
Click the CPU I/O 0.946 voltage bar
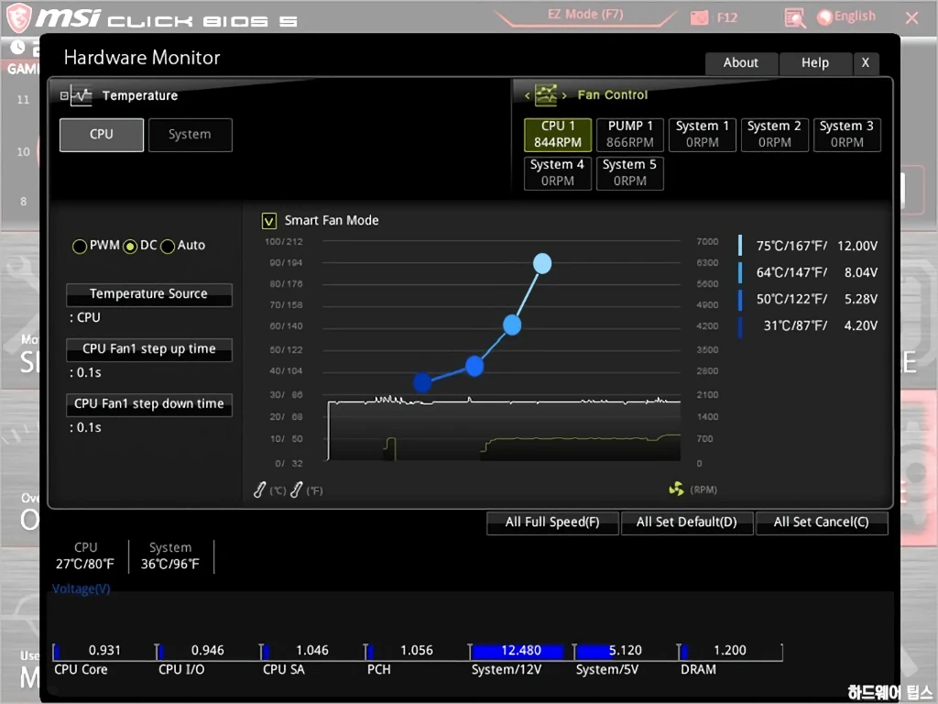209,652
